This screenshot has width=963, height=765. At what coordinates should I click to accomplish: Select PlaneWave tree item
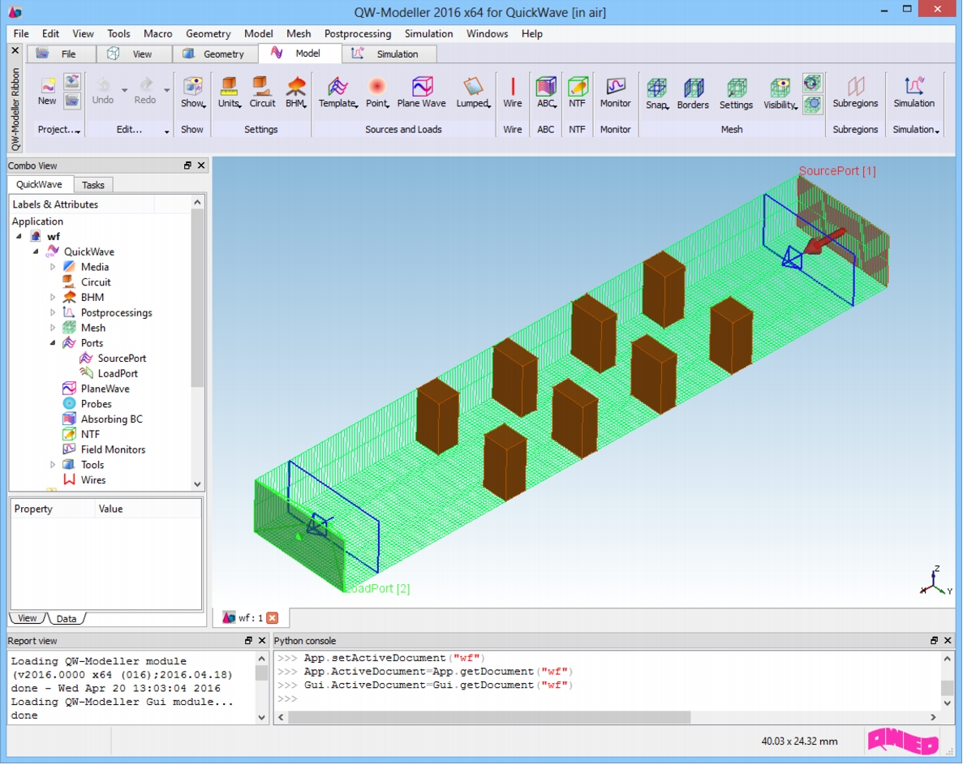[x=105, y=389]
